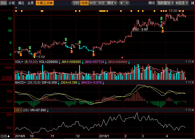Open help for the MACD indicator panel
Screen dimensions: 195x139
[186, 83]
